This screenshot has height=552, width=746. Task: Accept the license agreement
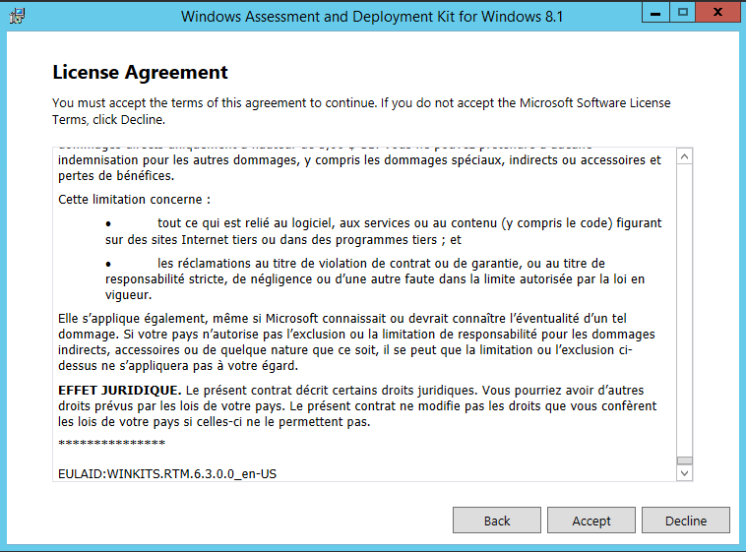[591, 521]
